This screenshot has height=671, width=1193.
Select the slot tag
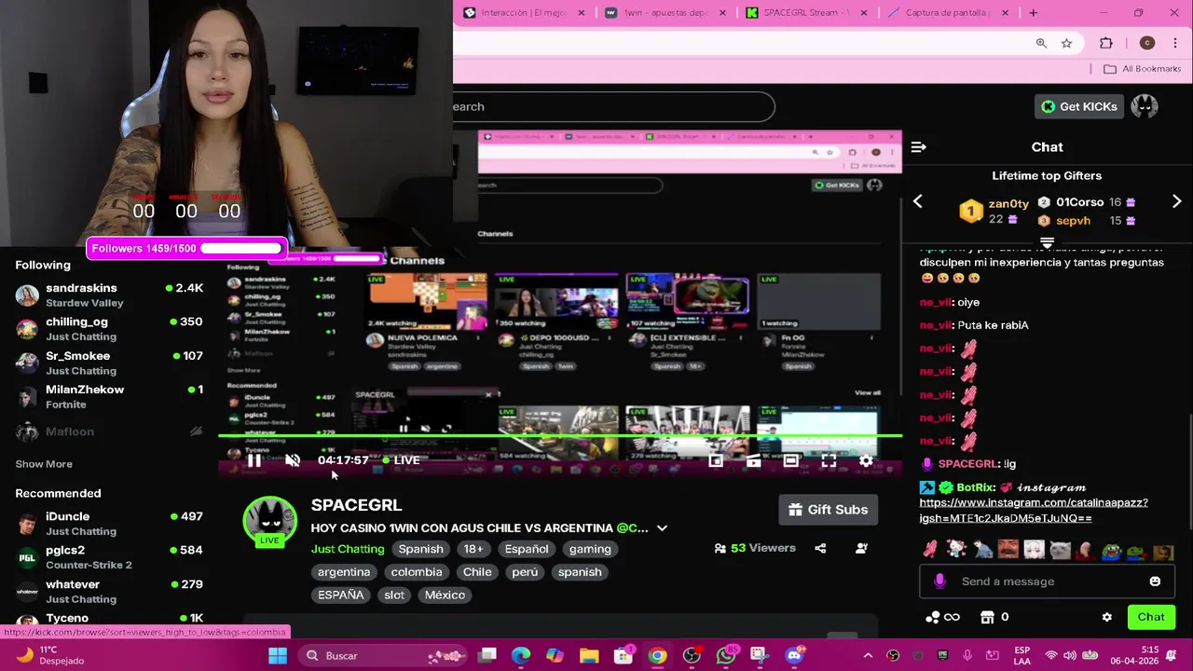pos(394,595)
